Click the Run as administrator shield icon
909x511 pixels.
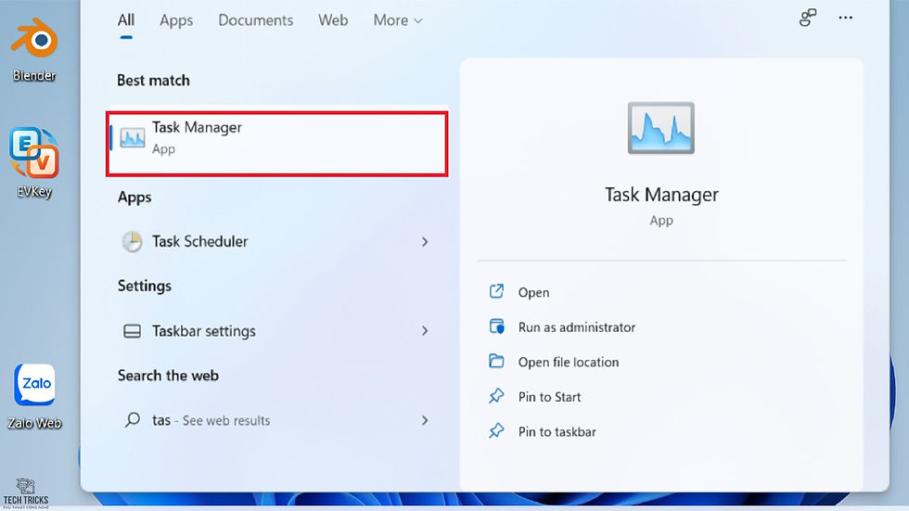(497, 326)
